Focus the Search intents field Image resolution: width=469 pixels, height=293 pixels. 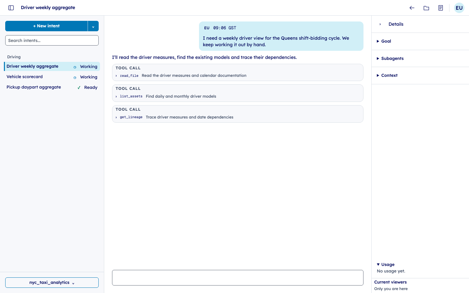[x=52, y=40]
